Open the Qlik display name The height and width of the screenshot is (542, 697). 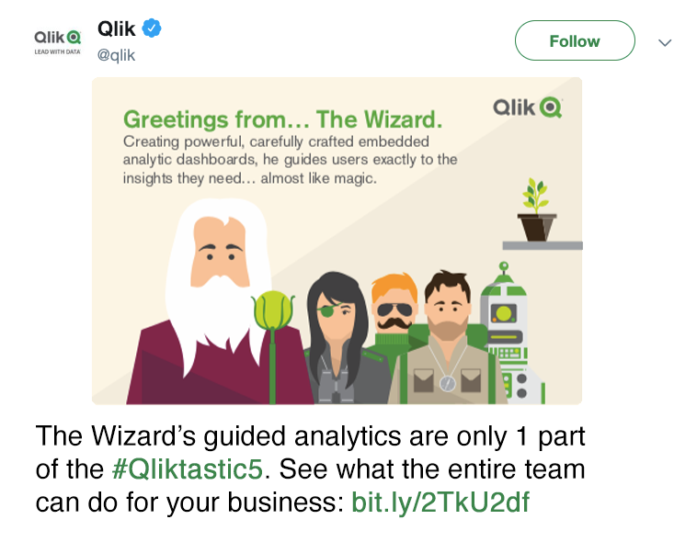pyautogui.click(x=117, y=28)
